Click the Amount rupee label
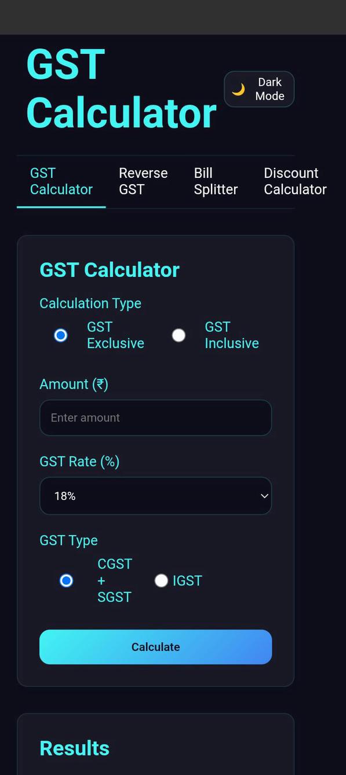The height and width of the screenshot is (775, 346). click(74, 384)
